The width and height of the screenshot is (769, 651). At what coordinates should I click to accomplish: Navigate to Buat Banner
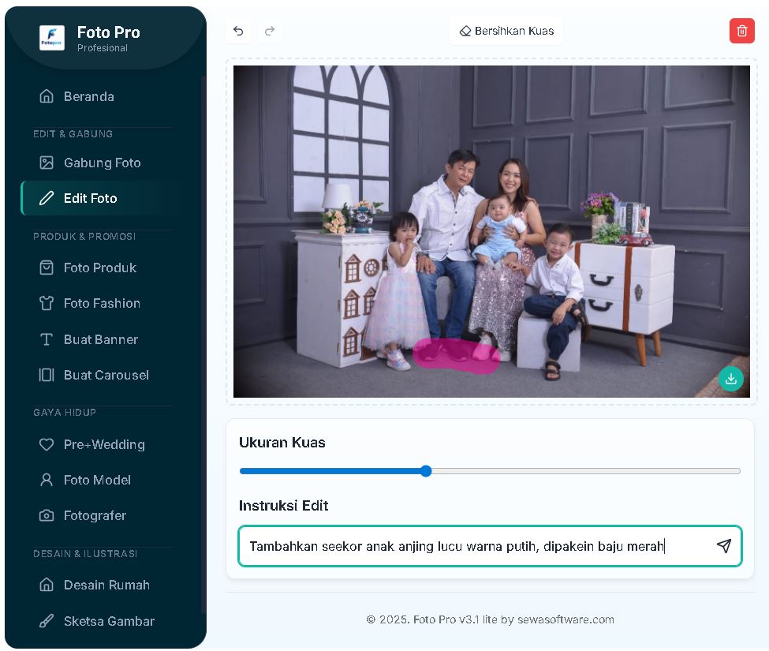pyautogui.click(x=100, y=339)
